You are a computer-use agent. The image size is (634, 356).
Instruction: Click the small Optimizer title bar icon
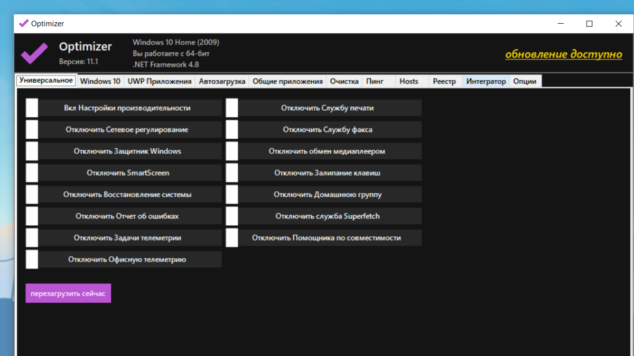(x=23, y=23)
